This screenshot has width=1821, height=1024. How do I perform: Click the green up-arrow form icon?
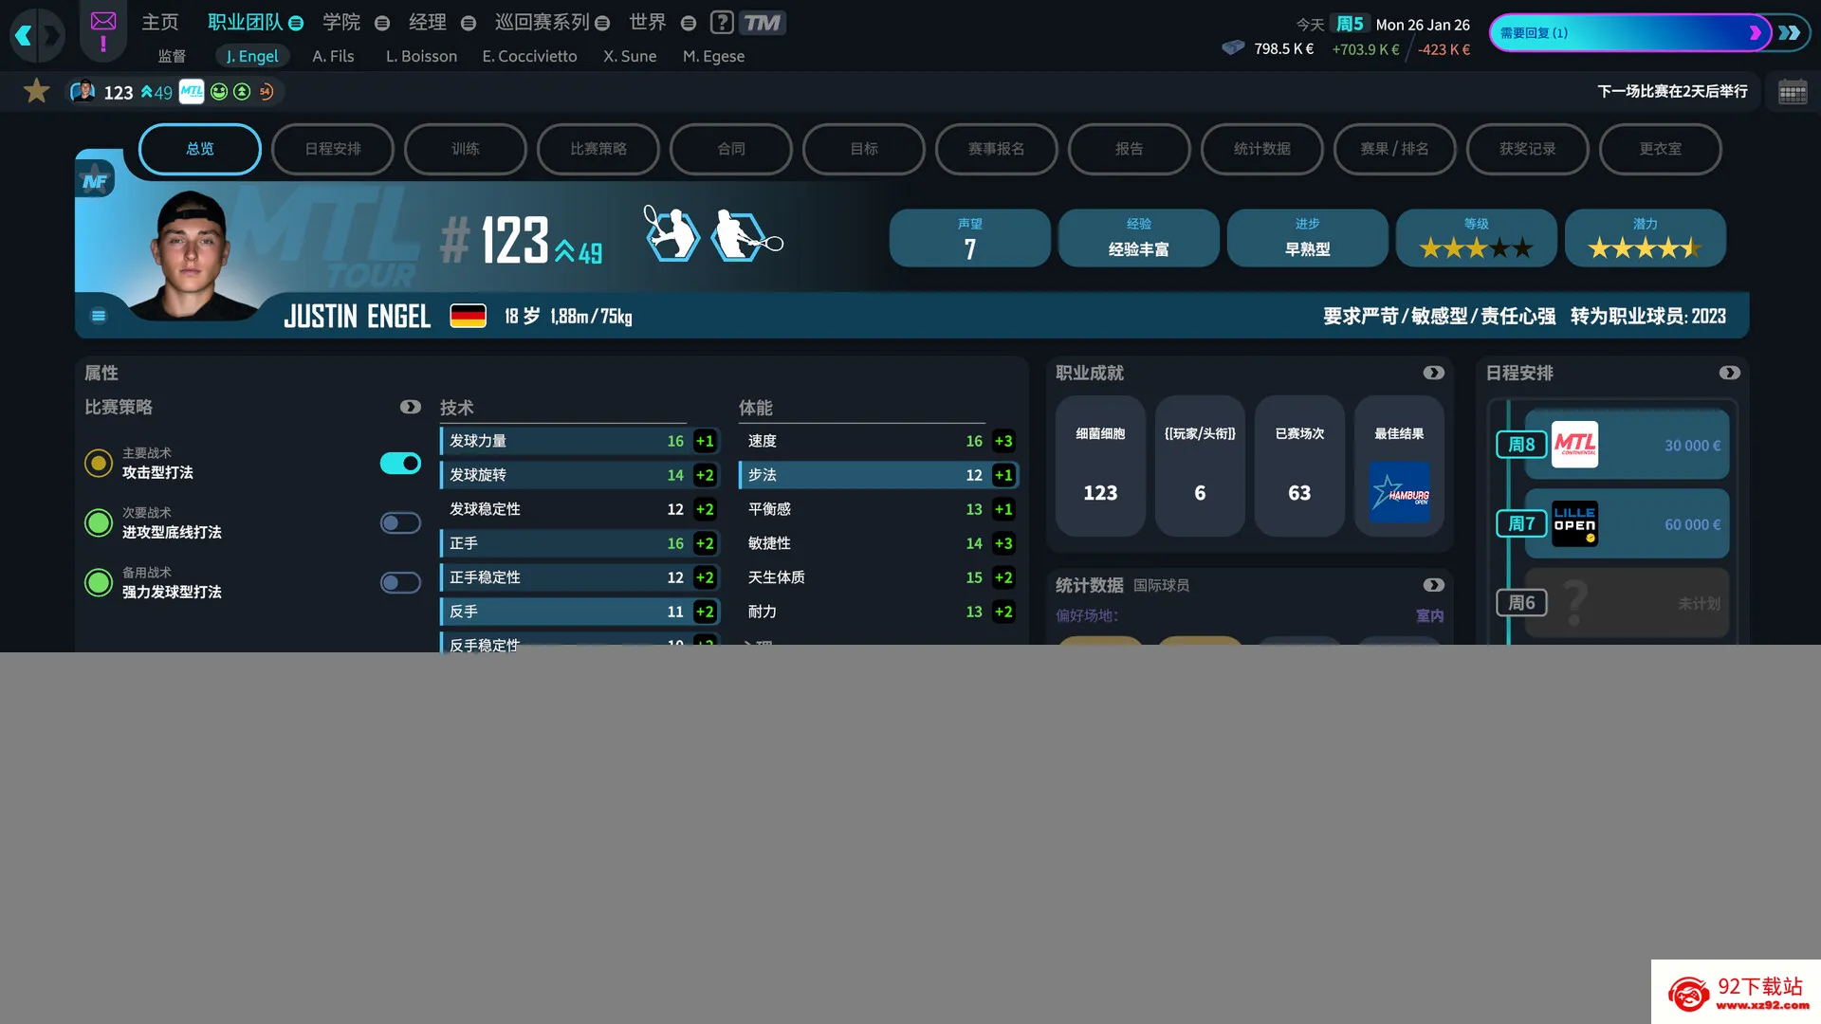[242, 91]
